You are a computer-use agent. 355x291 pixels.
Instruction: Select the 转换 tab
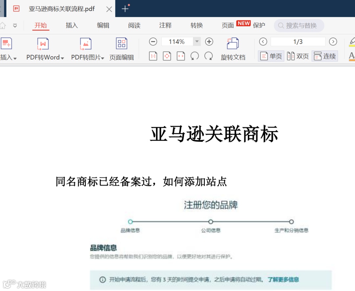197,25
